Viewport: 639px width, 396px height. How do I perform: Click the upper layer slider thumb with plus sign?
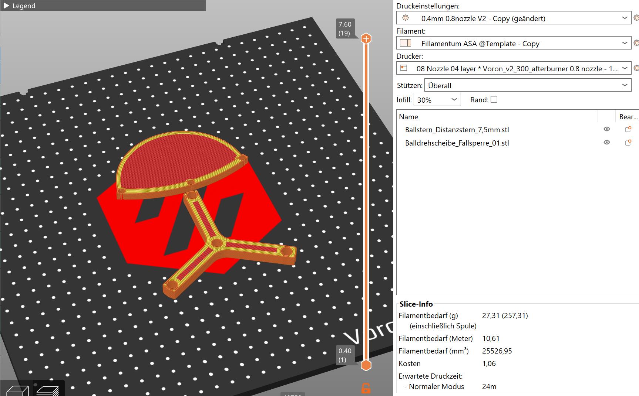pyautogui.click(x=366, y=38)
